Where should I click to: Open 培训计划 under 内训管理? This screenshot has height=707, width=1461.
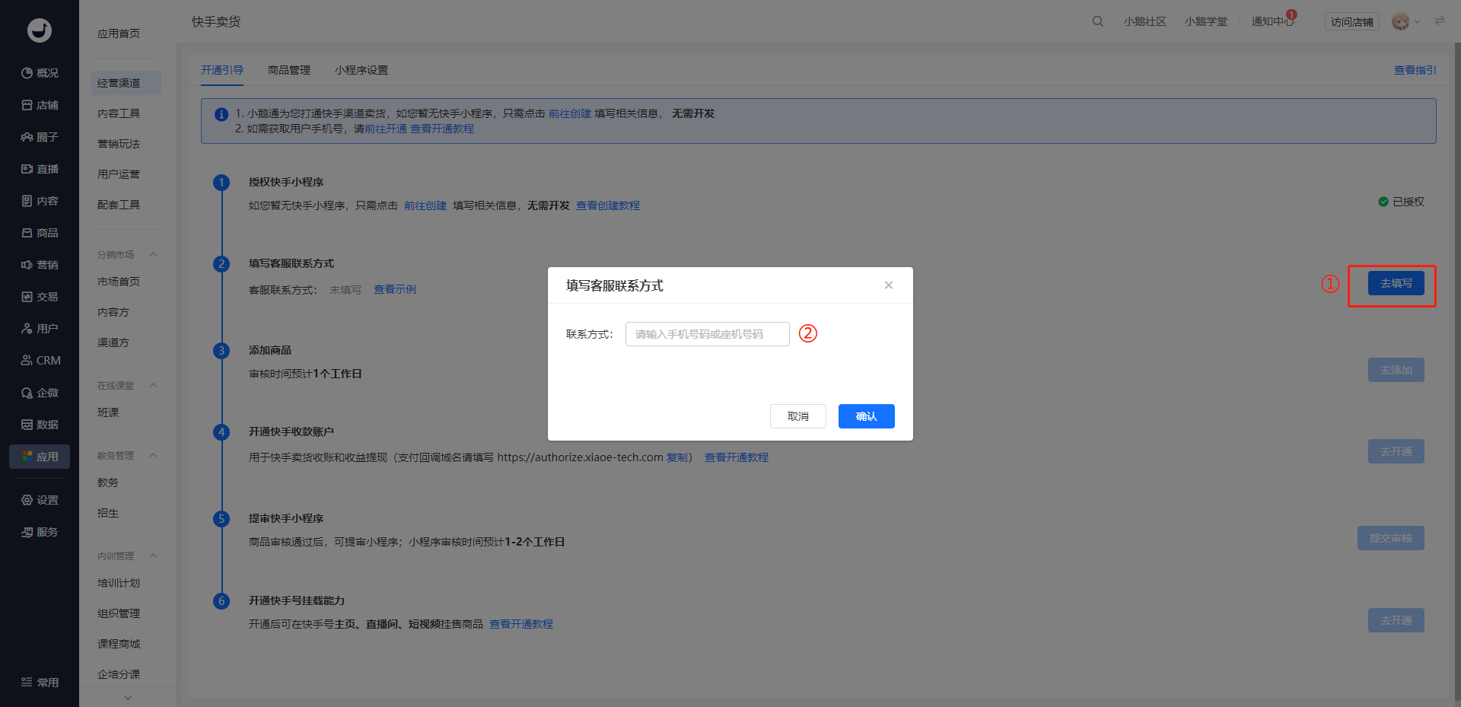(x=119, y=583)
